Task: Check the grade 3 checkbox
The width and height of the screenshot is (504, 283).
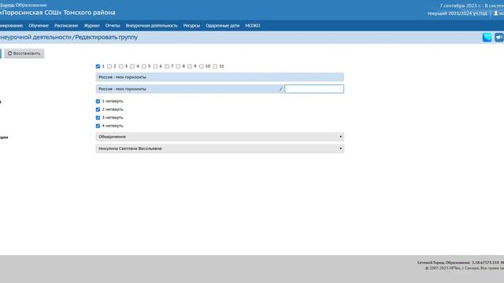Action: (120, 66)
